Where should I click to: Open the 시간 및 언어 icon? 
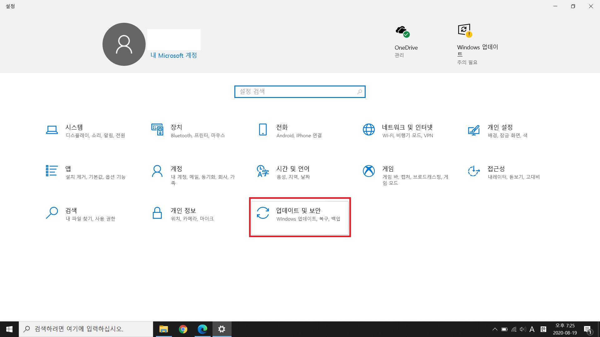point(263,171)
